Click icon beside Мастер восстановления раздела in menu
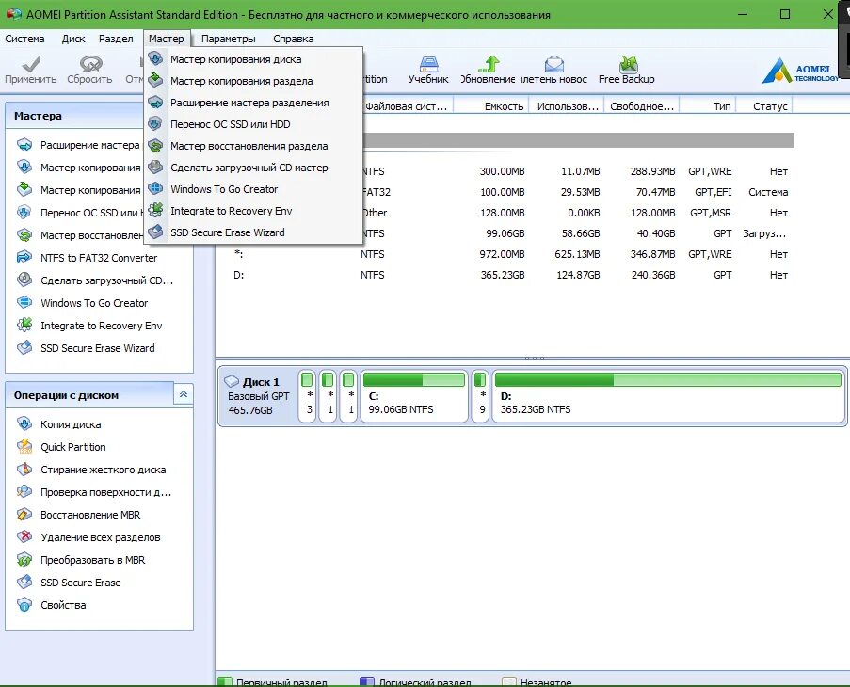Image resolution: width=850 pixels, height=687 pixels. pos(155,145)
